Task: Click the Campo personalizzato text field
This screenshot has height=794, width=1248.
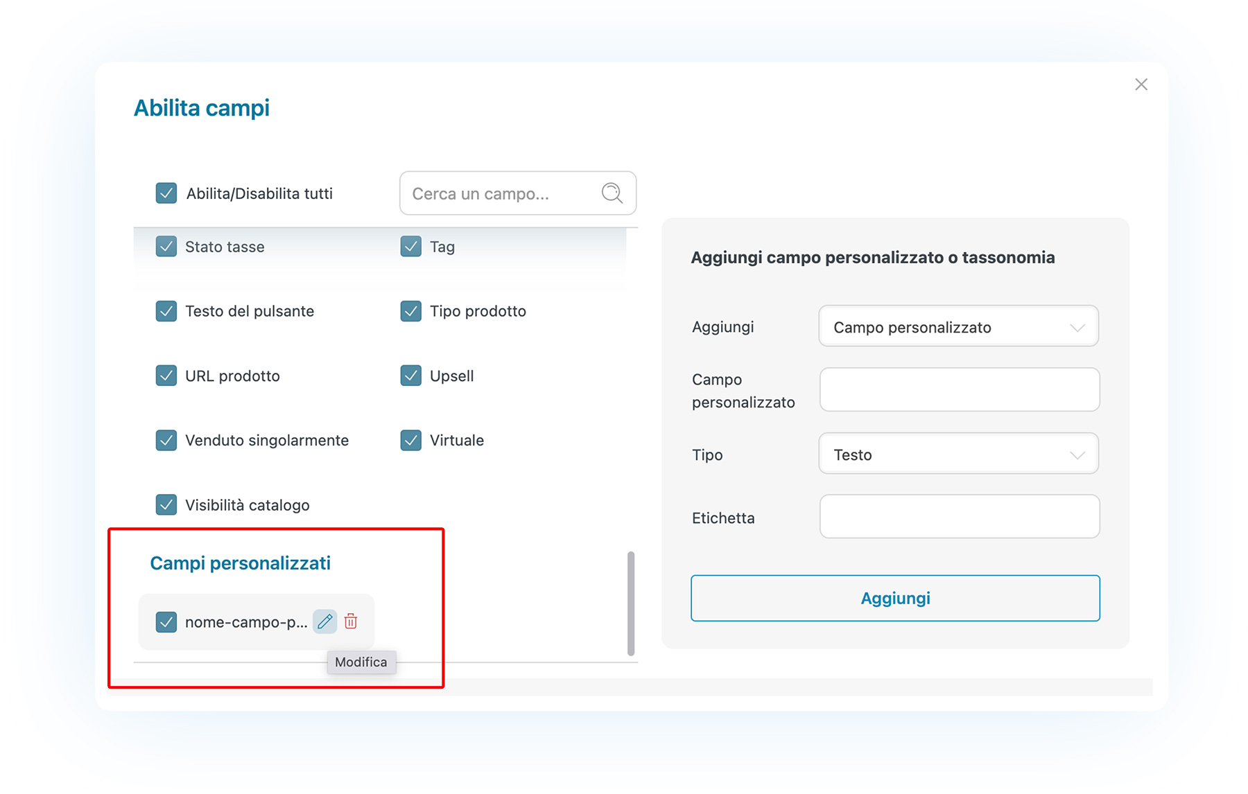Action: point(960,389)
